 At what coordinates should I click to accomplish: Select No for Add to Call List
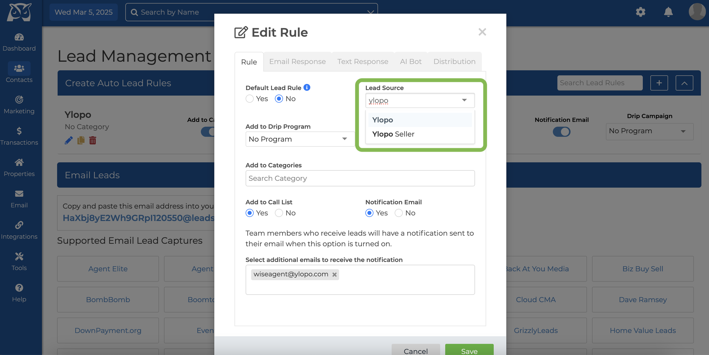tap(279, 213)
